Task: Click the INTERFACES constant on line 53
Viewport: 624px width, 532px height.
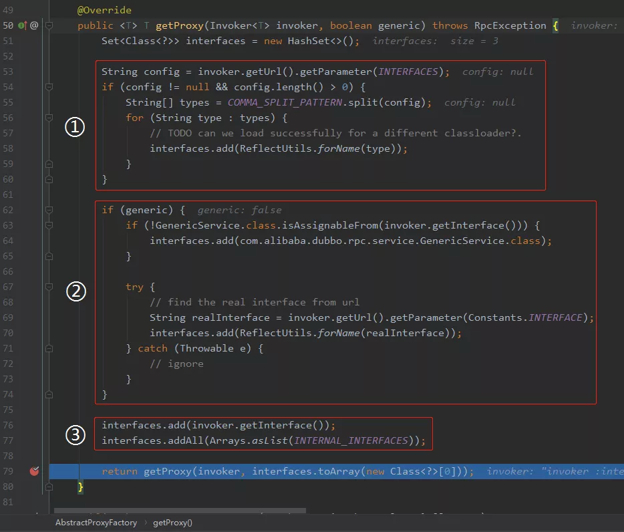Action: [x=408, y=72]
